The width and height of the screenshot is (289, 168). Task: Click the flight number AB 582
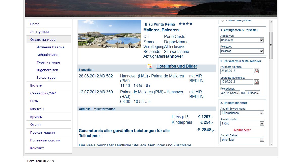[x=106, y=76]
